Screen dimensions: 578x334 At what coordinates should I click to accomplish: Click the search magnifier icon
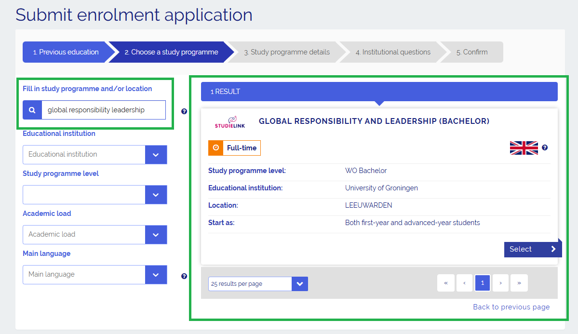tap(32, 110)
